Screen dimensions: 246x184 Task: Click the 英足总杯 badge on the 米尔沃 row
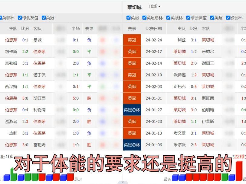pyautogui.click(x=132, y=145)
